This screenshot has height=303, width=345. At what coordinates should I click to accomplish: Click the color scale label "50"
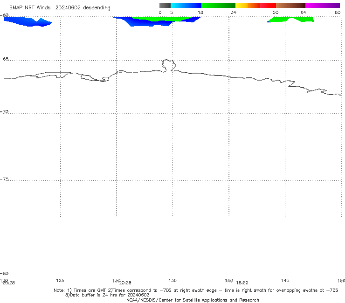[276, 12]
